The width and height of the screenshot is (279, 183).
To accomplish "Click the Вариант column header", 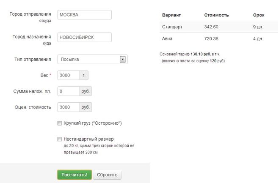I will coord(171,15).
